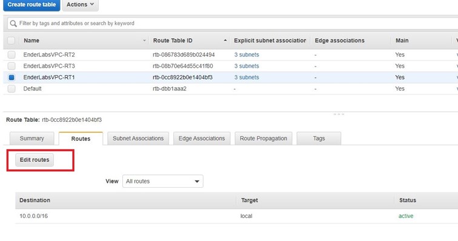Open 3 subnets link for EnderLabsVPC-RT2
The image size is (458, 241).
(x=247, y=54)
